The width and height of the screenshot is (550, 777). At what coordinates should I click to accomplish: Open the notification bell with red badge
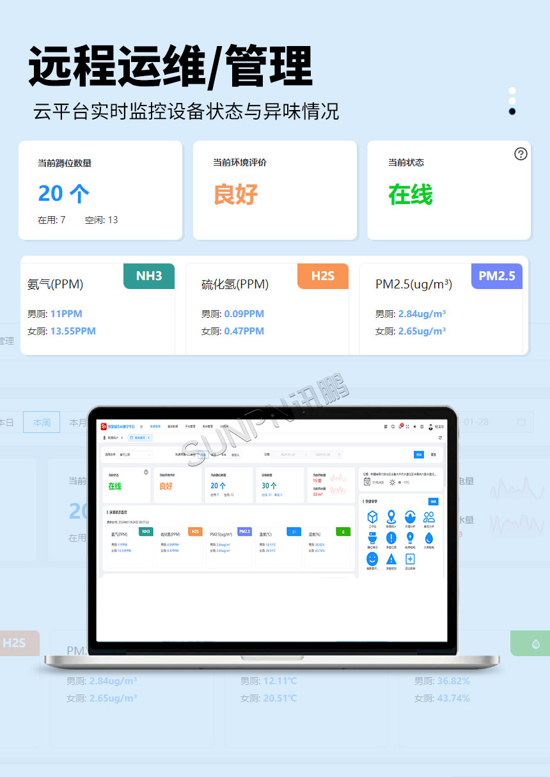pos(400,427)
